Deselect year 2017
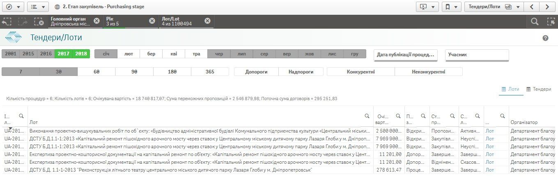 (64, 54)
